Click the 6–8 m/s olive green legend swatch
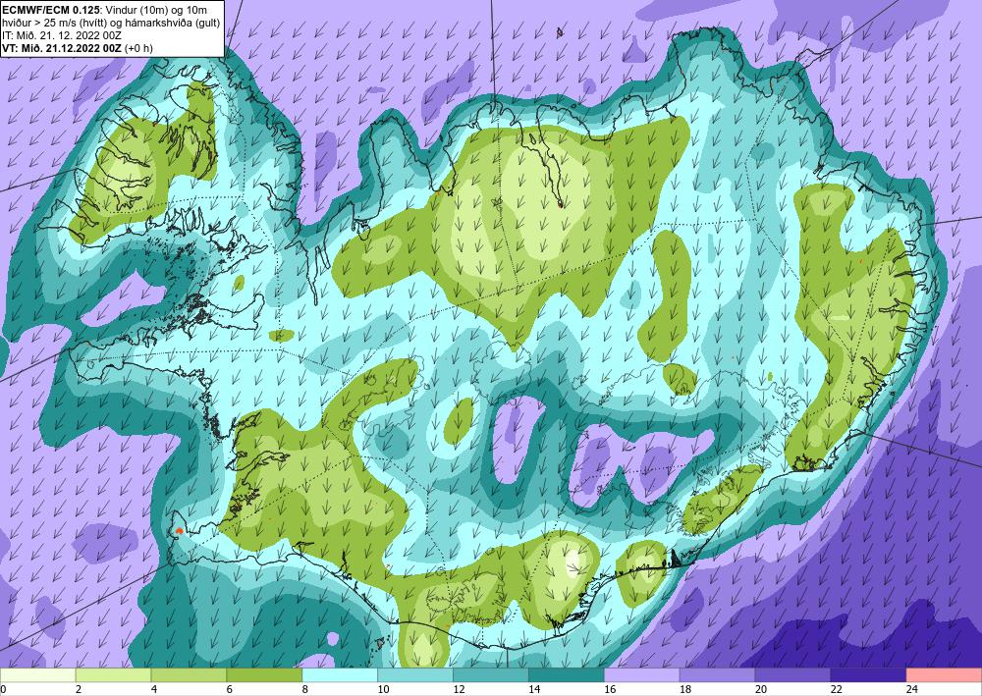Viewport: 982px width, 696px height. pyautogui.click(x=264, y=676)
